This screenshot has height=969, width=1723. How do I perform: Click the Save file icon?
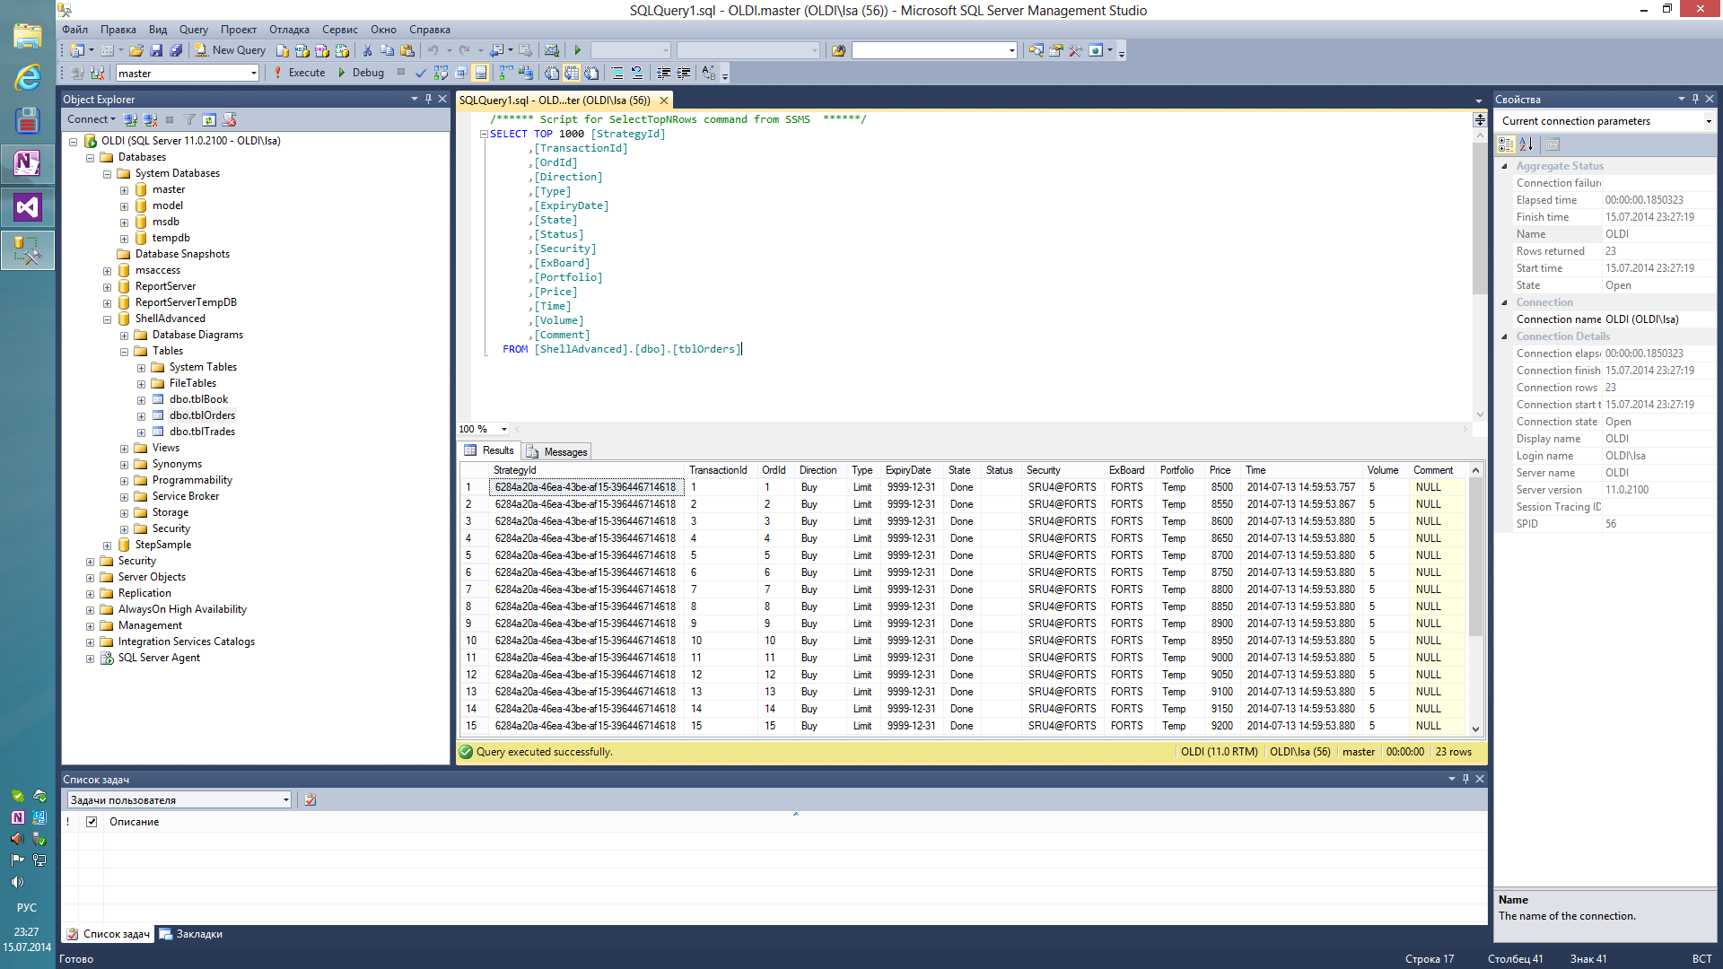(x=156, y=50)
